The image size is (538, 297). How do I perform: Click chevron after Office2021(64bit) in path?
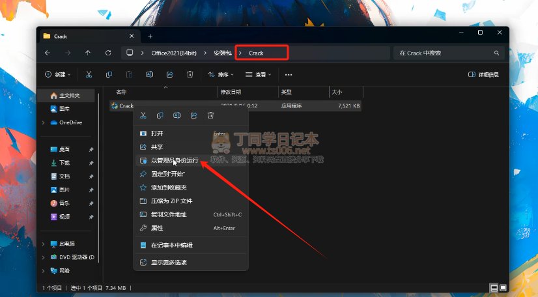pos(205,53)
